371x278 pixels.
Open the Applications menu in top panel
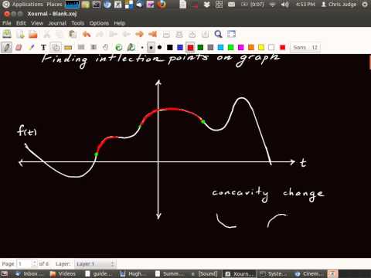click(27, 5)
